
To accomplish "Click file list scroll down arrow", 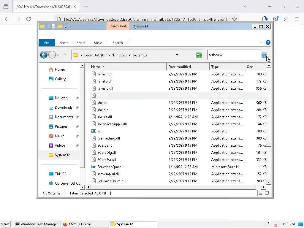I will 269,182.
